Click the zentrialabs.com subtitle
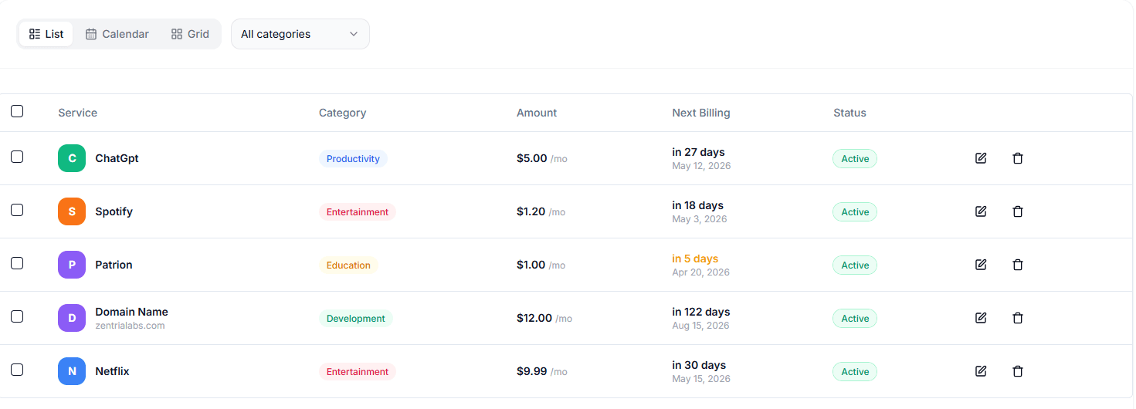Screen dimensions: 1136x409 click(x=130, y=326)
